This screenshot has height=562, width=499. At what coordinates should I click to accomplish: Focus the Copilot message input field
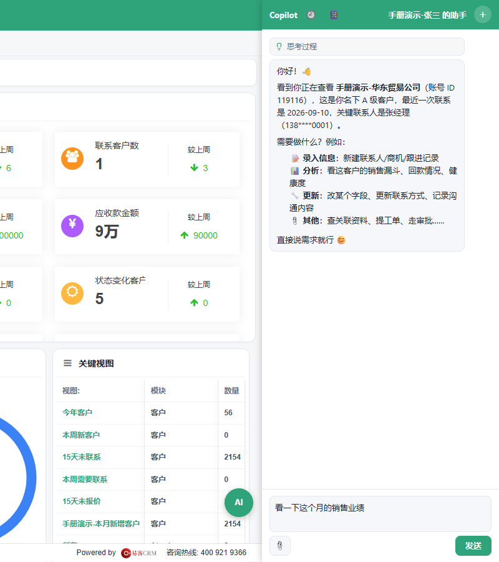point(380,514)
